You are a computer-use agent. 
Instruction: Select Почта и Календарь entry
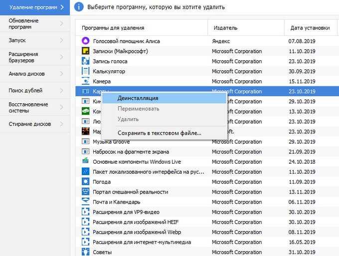pyautogui.click(x=207, y=202)
